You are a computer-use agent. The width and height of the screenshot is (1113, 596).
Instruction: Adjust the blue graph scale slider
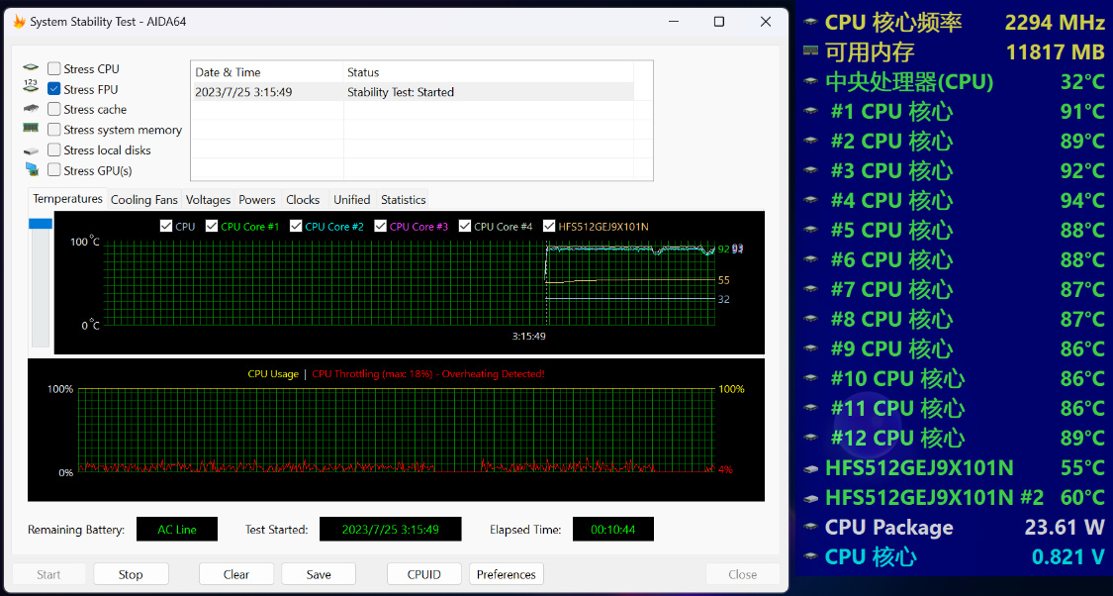[x=41, y=224]
